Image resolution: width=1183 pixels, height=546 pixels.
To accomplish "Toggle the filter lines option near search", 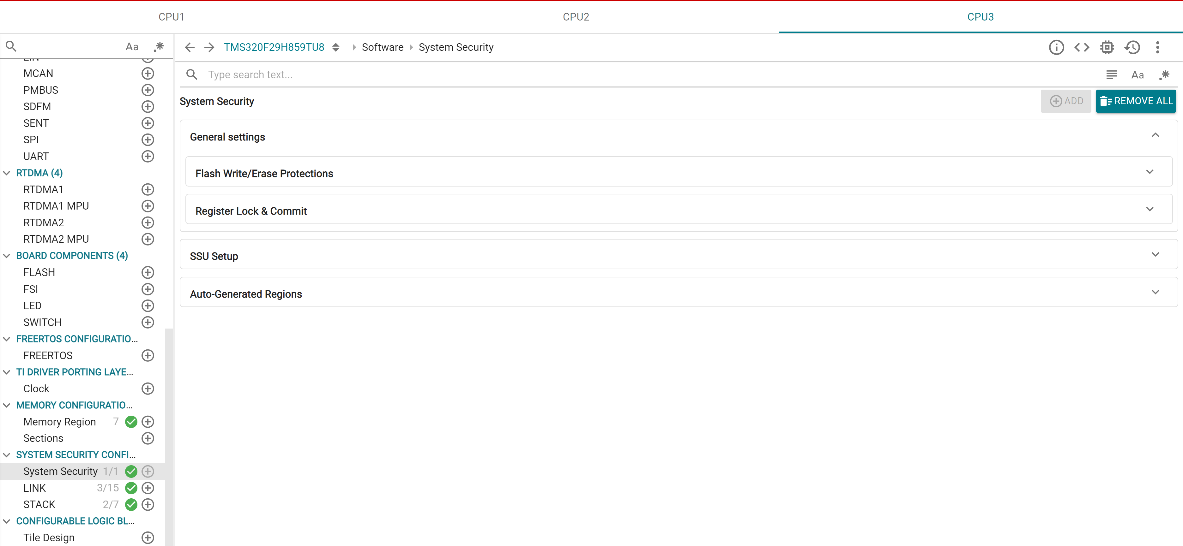I will point(1111,74).
